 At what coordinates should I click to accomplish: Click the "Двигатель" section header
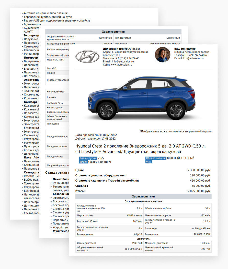[x=143, y=239]
